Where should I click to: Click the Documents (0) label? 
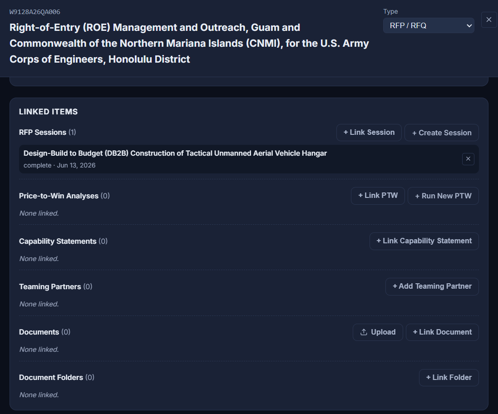[x=44, y=332]
